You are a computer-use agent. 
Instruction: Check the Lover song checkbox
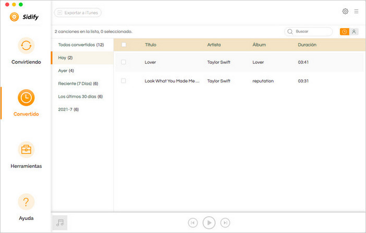[124, 62]
